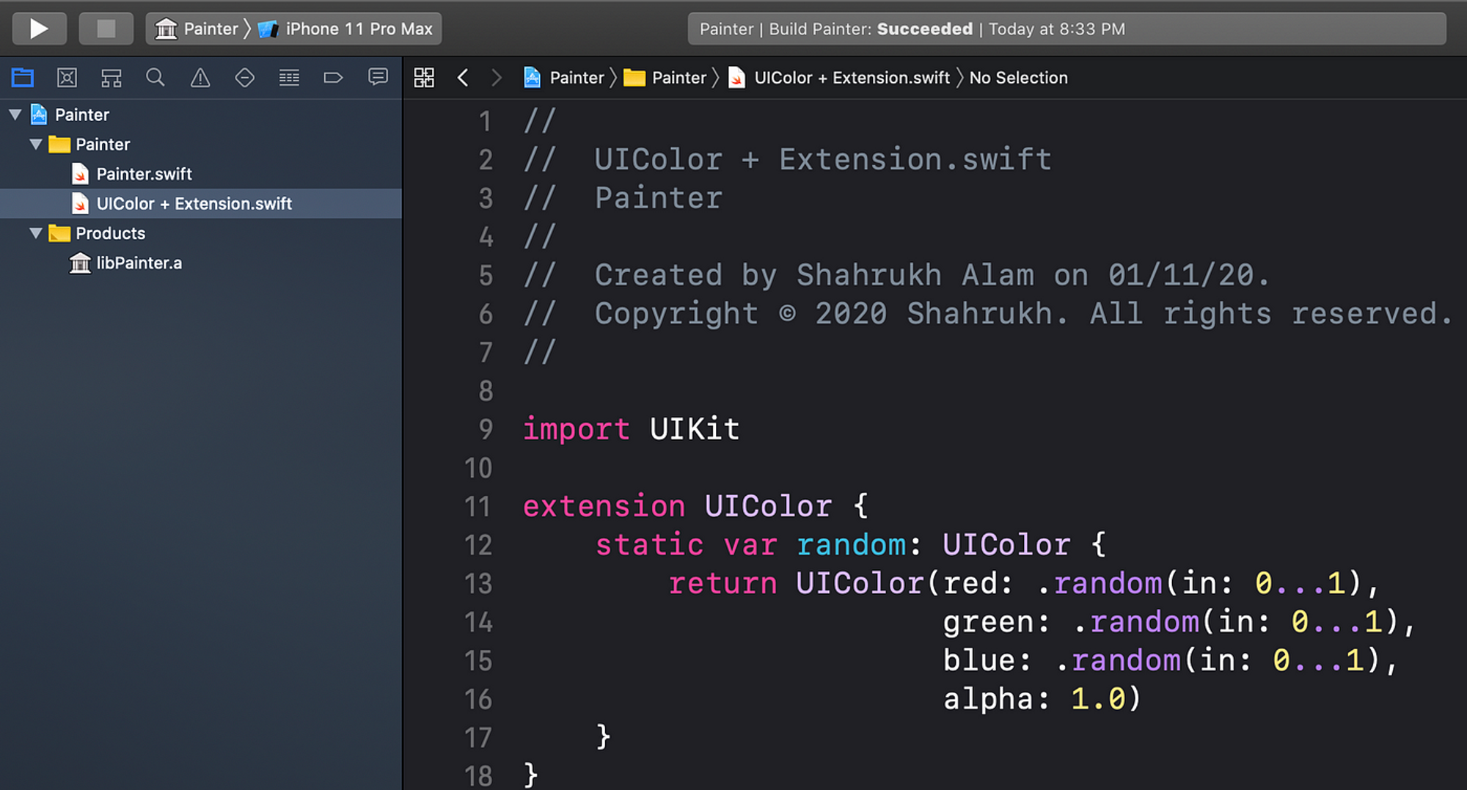Toggle the editor options grid icon
Image resolution: width=1467 pixels, height=790 pixels.
[x=424, y=77]
